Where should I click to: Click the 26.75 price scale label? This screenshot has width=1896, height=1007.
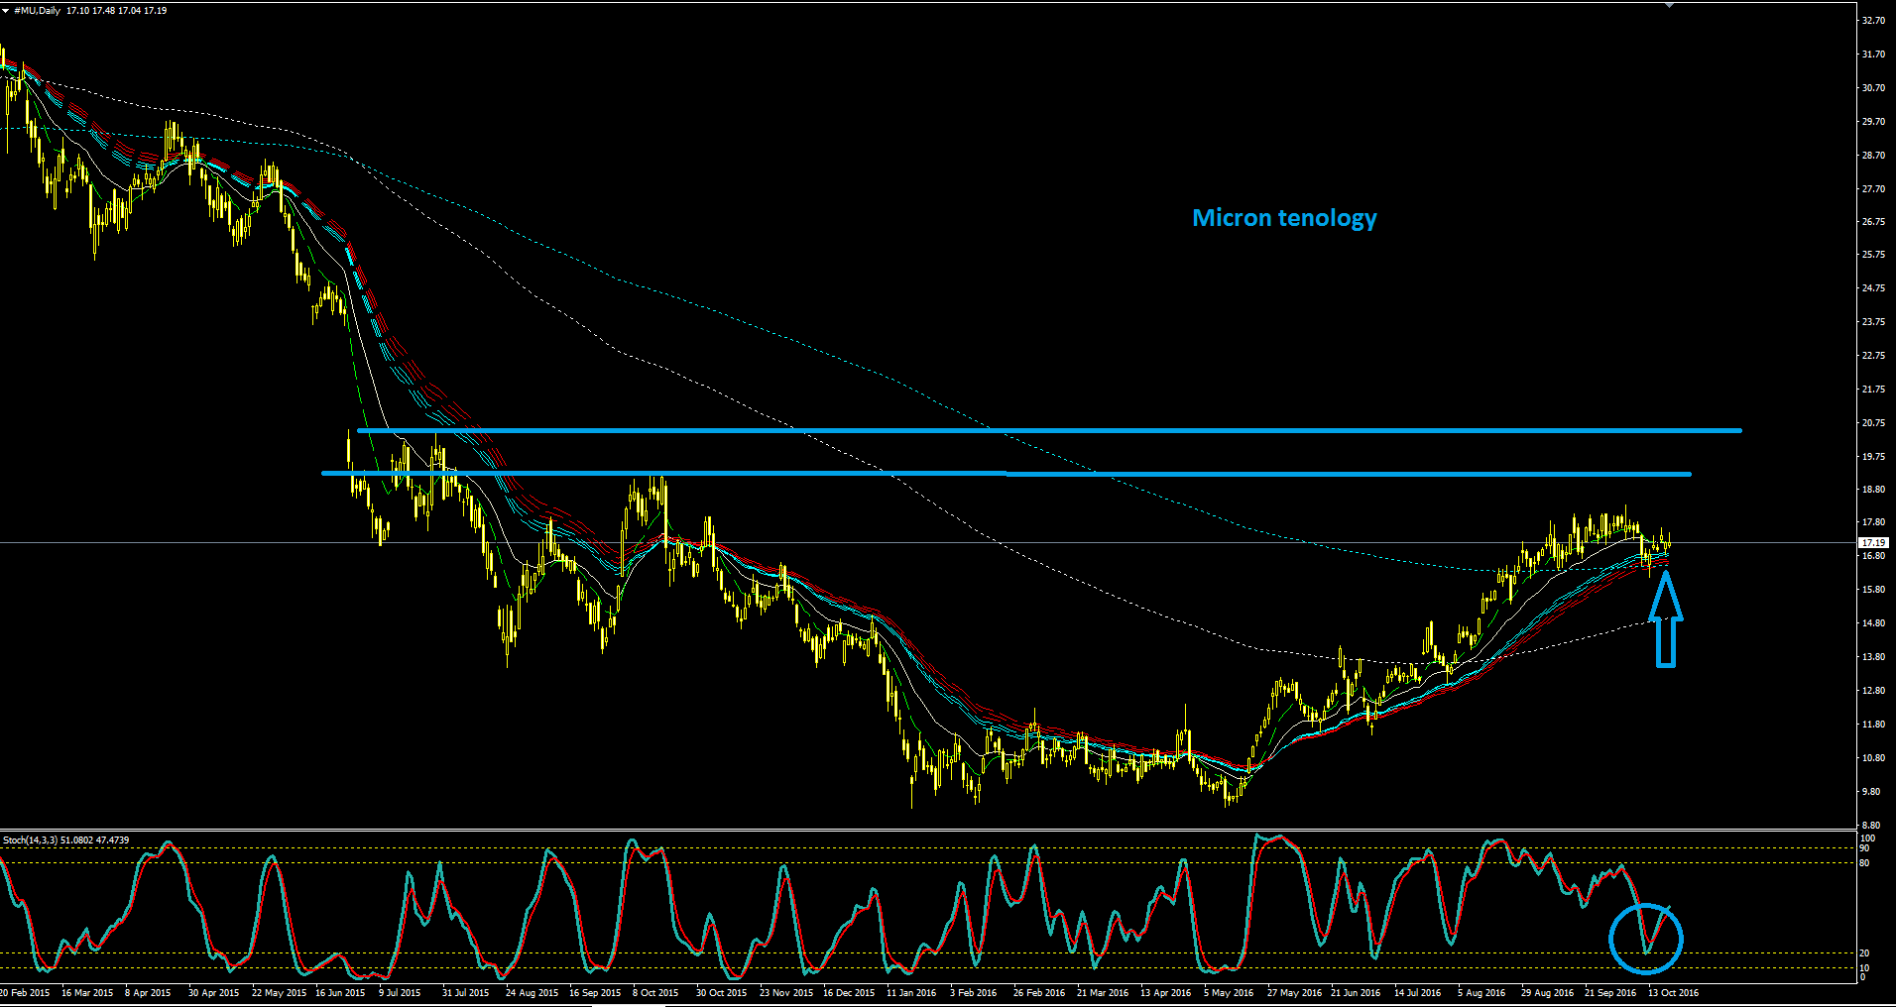click(x=1873, y=222)
